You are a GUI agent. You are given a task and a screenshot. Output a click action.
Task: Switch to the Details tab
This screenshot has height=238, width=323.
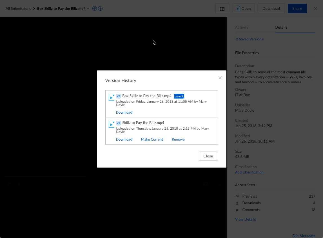click(x=281, y=27)
